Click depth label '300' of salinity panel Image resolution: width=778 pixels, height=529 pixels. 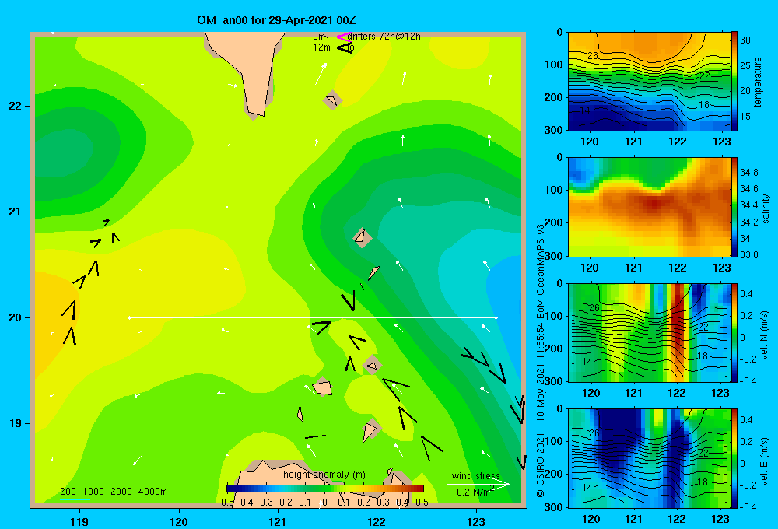(x=552, y=256)
